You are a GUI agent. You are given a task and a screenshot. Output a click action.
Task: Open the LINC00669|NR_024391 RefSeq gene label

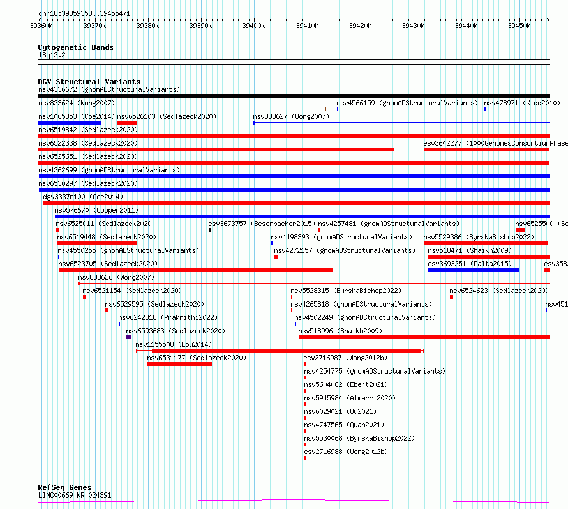tap(75, 495)
